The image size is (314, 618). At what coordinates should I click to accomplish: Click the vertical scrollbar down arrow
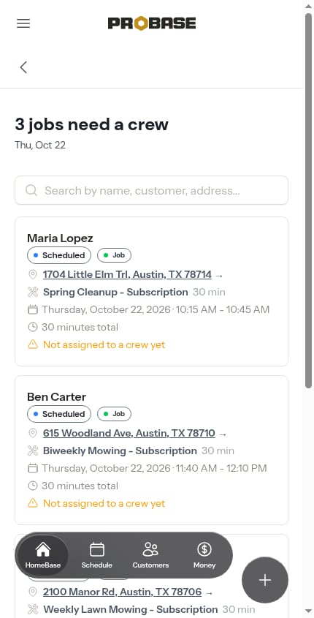click(x=308, y=611)
